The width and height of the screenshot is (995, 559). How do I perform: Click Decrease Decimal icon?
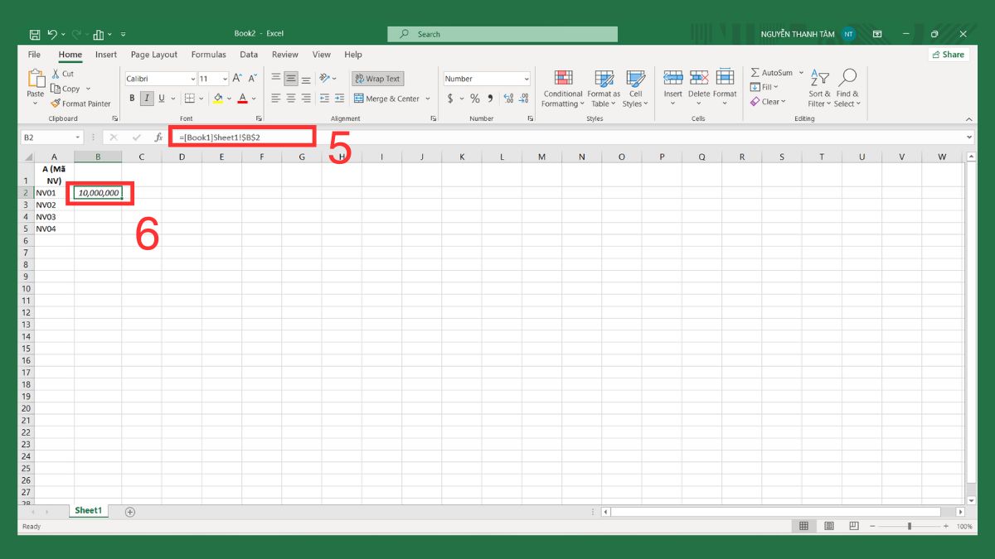(x=525, y=98)
